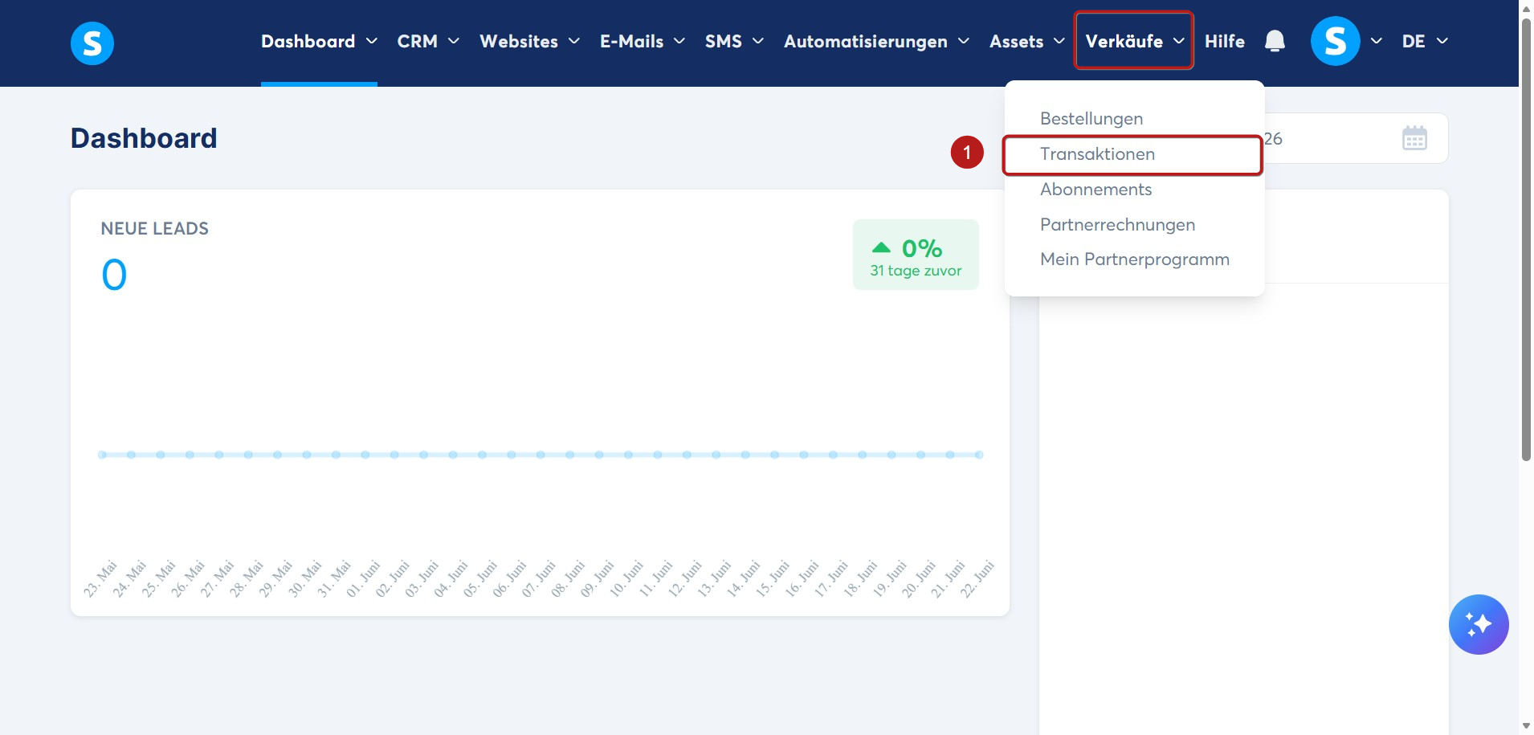Click the Systeme.io logo in the header
Image resolution: width=1534 pixels, height=735 pixels.
coord(92,43)
